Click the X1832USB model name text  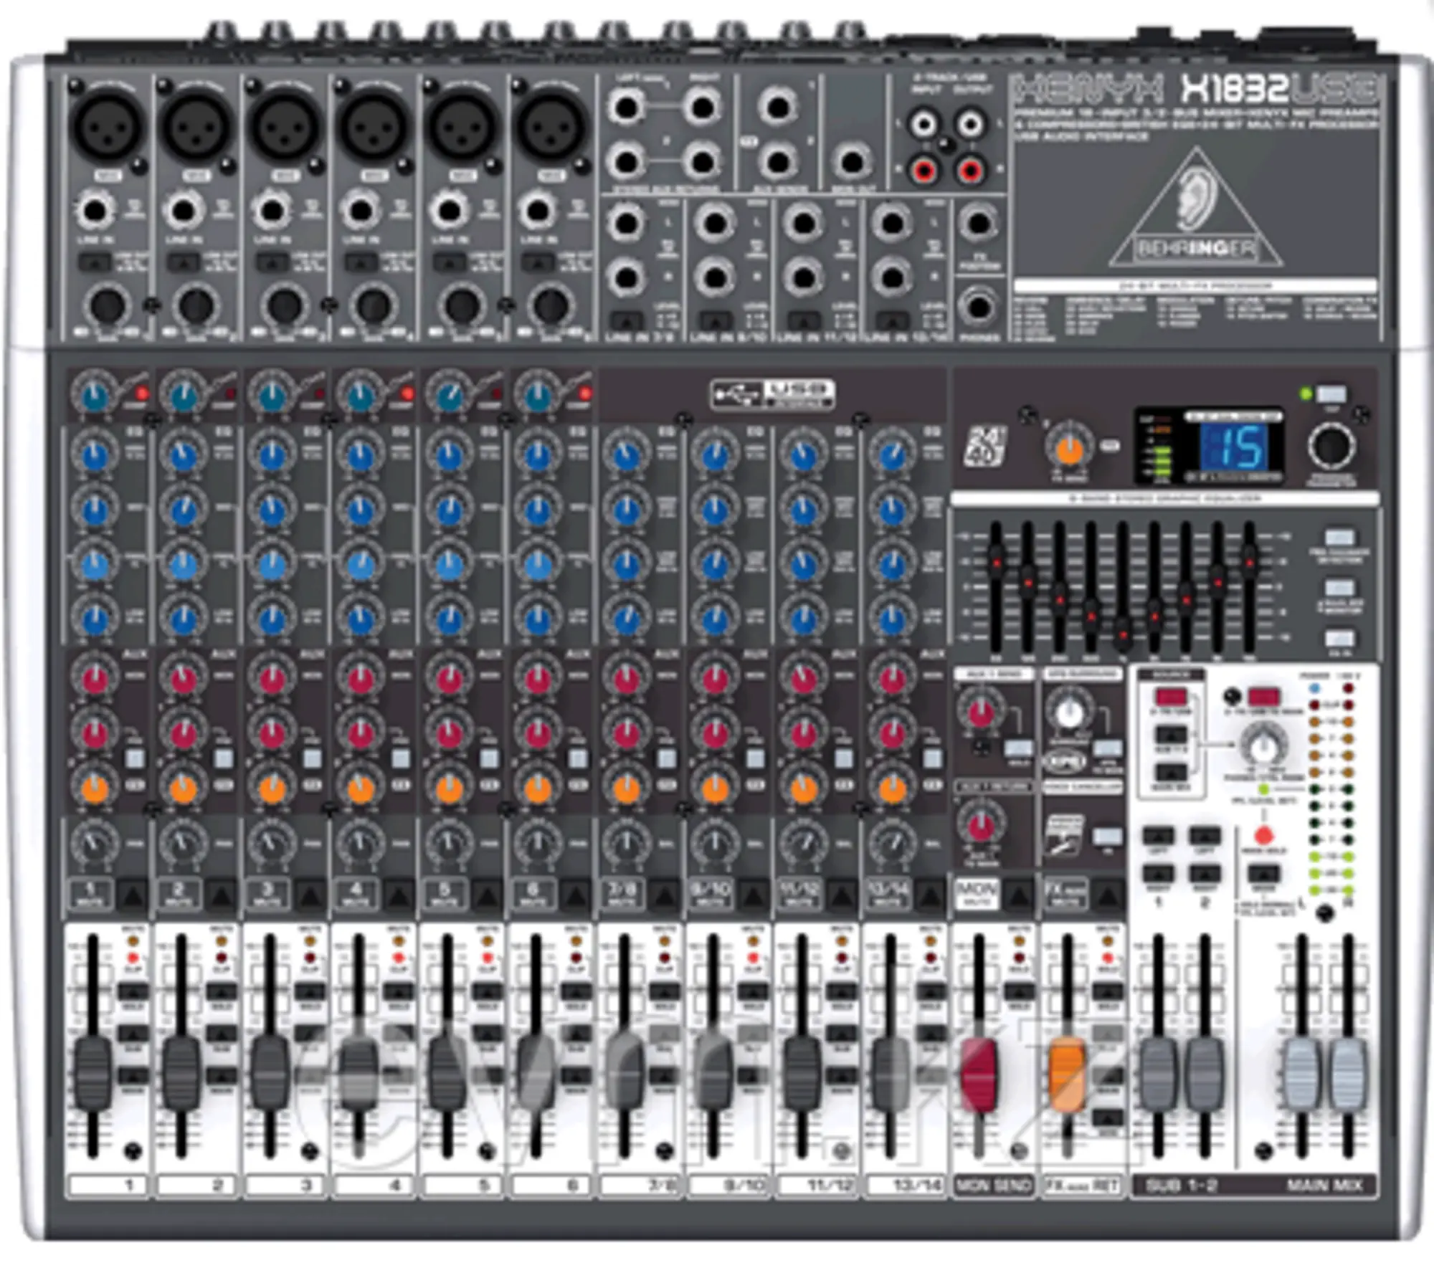pos(1278,90)
